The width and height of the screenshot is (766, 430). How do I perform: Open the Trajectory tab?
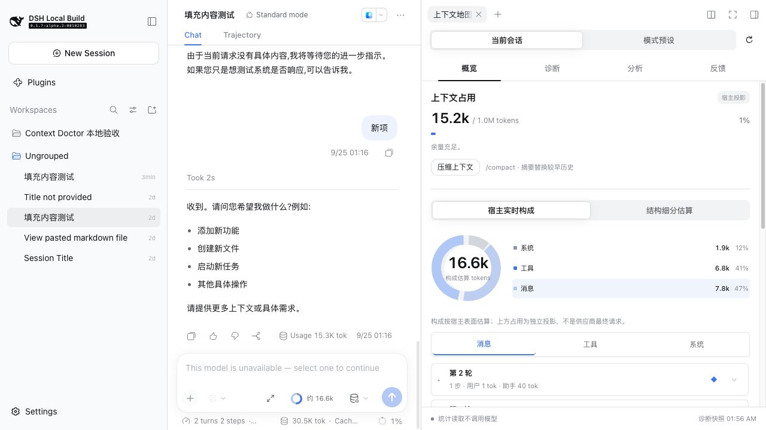[242, 35]
